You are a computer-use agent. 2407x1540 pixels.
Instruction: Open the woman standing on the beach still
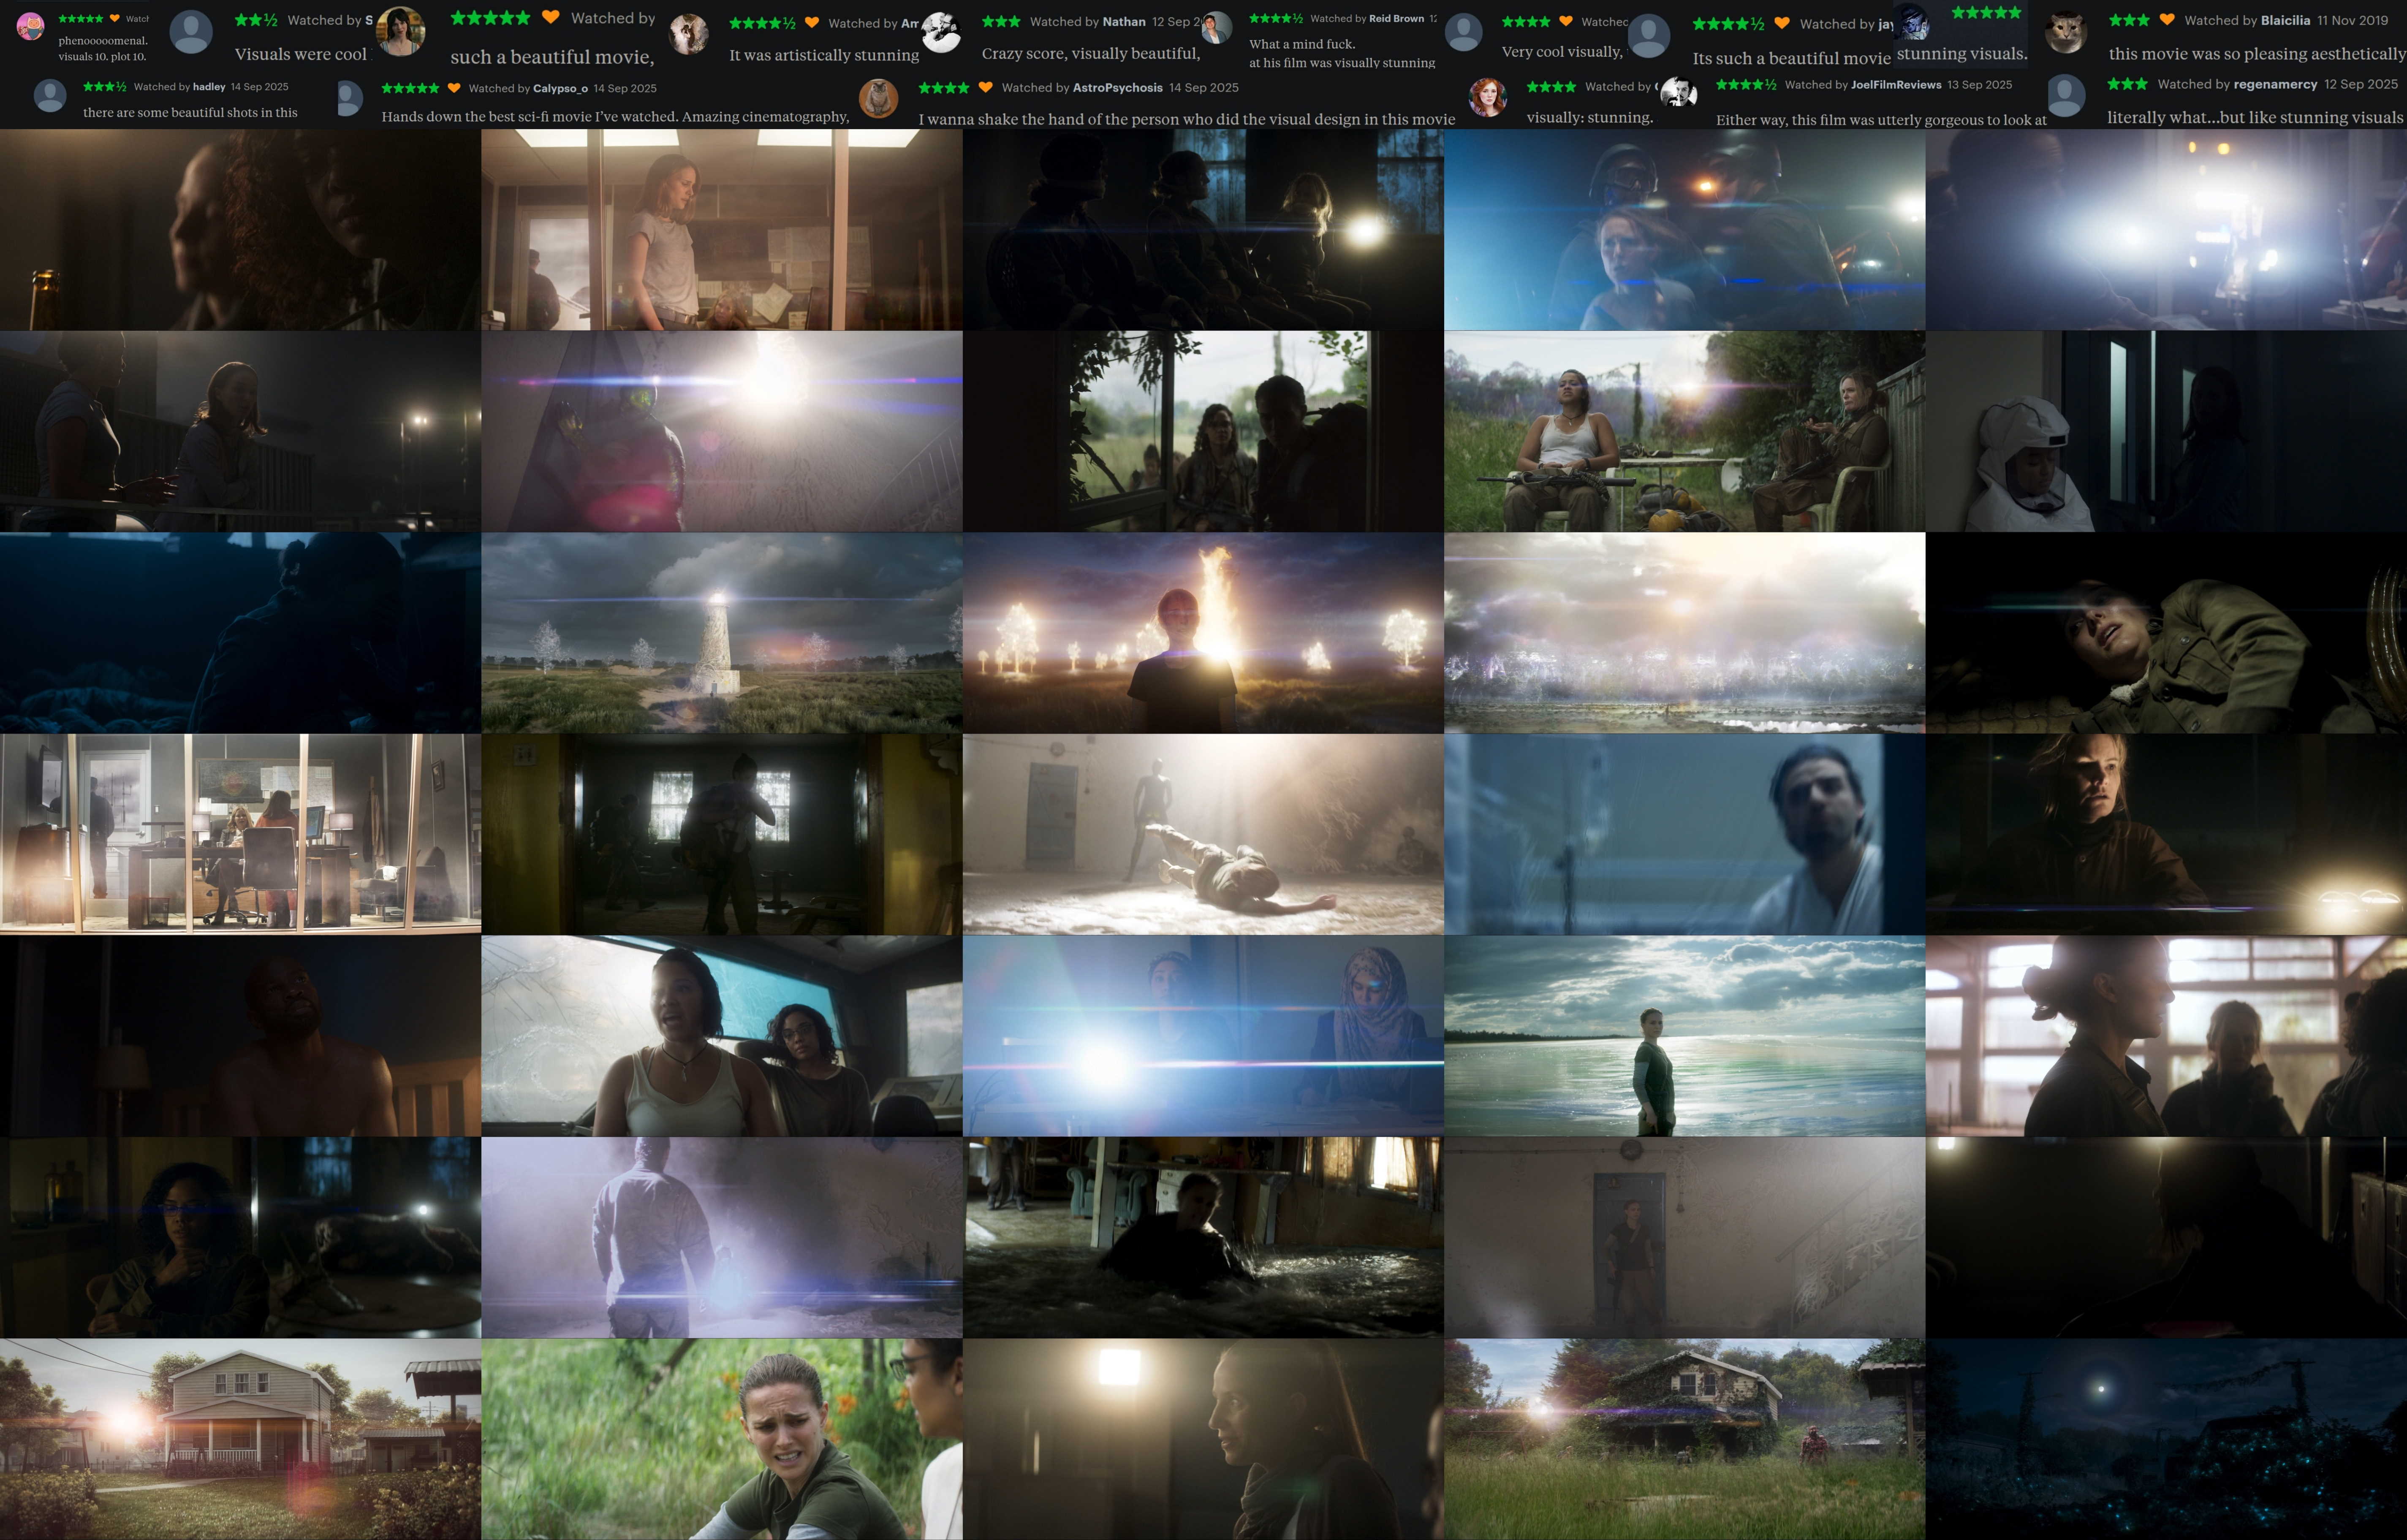(x=1684, y=1035)
